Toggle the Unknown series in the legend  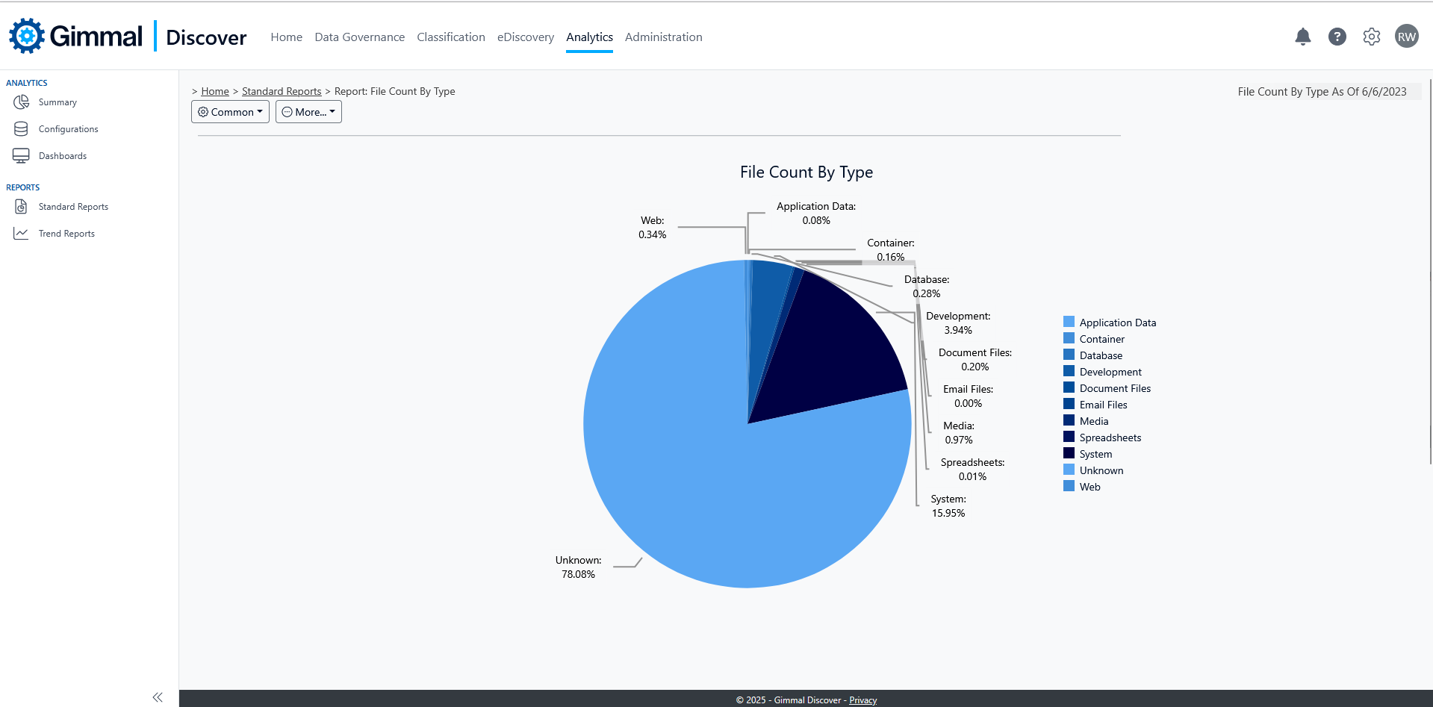pyautogui.click(x=1101, y=470)
